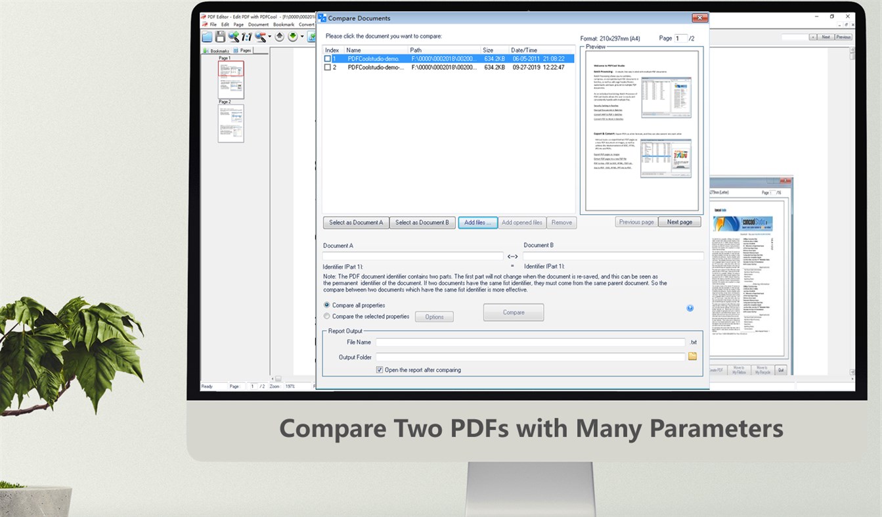882x517 pixels.
Task: Uncheck 'Open the report after comparing'
Action: (380, 370)
